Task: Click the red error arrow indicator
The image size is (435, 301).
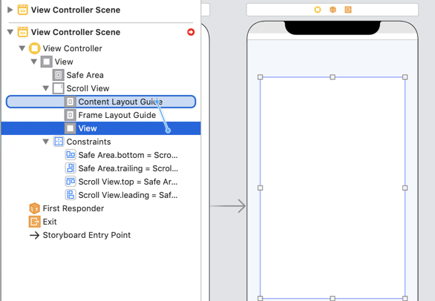Action: (191, 32)
